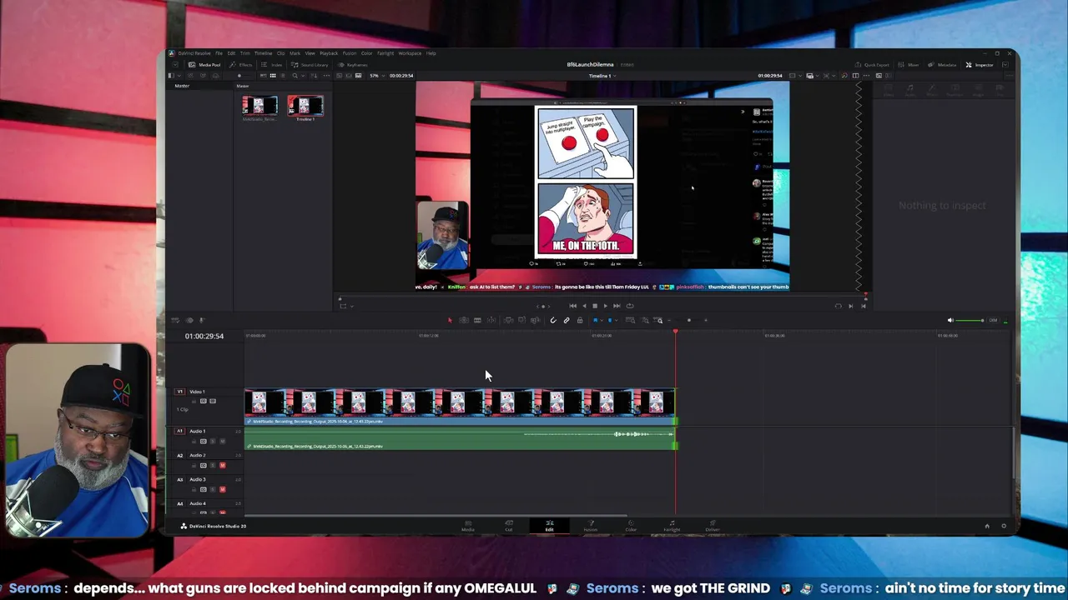Unmute the Audio 3 track

222,489
